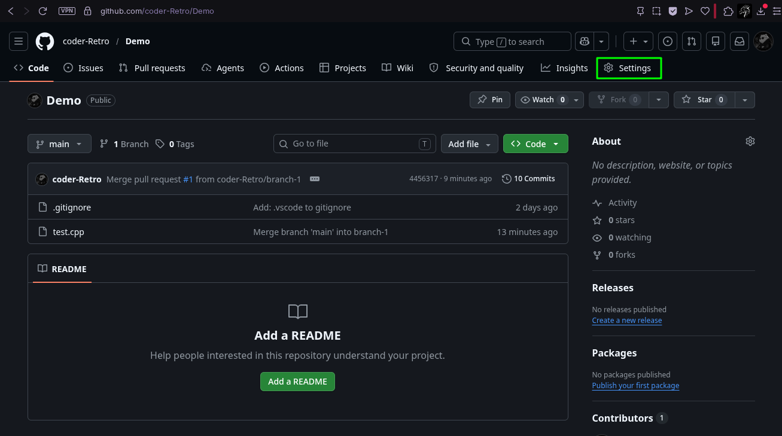Viewport: 782px width, 436px height.
Task: Open the coder-Retro owner breadcrumb link
Action: click(x=86, y=41)
